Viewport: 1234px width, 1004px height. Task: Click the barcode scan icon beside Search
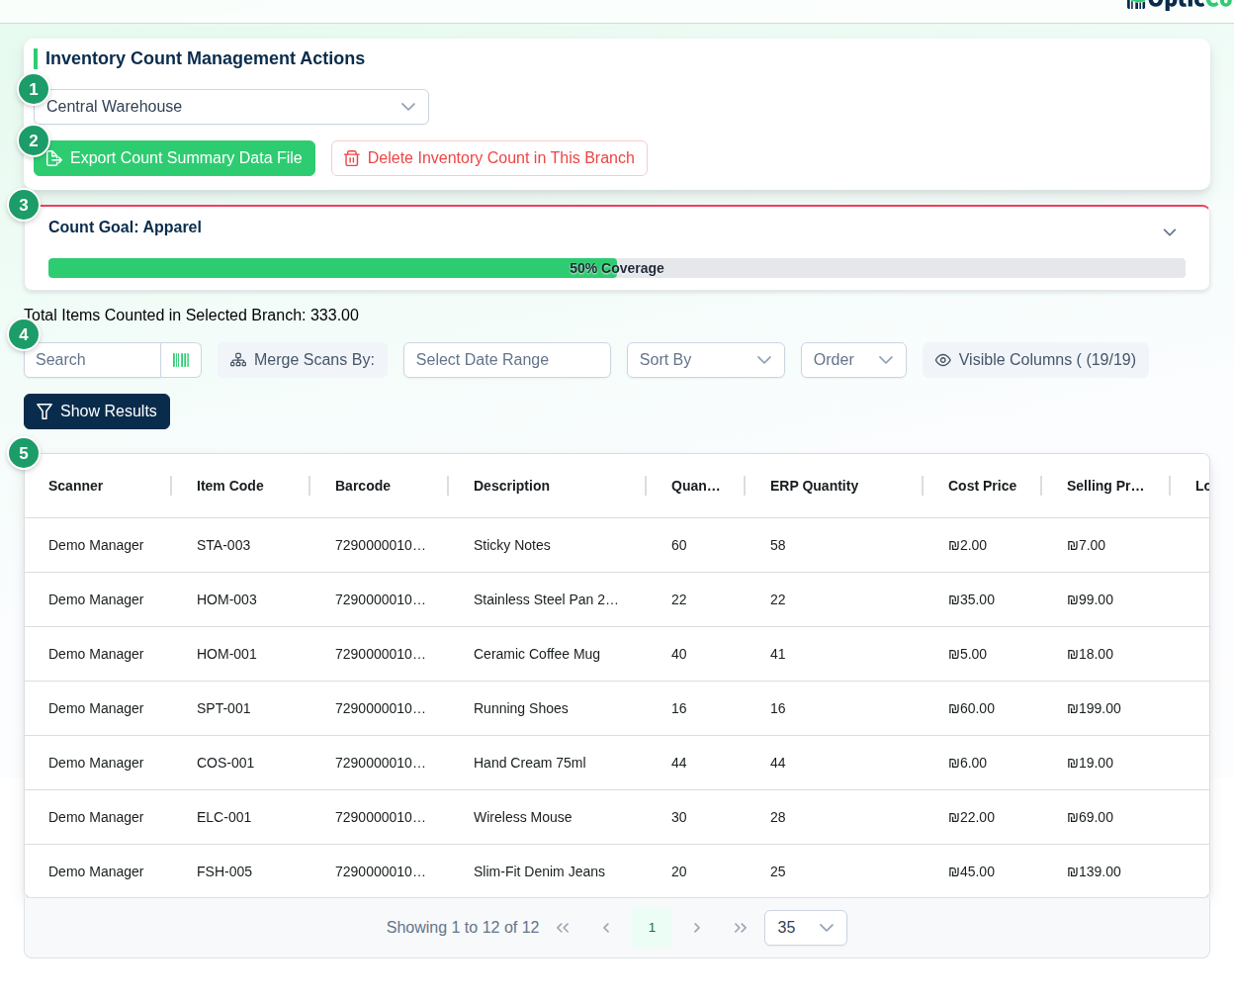point(181,360)
